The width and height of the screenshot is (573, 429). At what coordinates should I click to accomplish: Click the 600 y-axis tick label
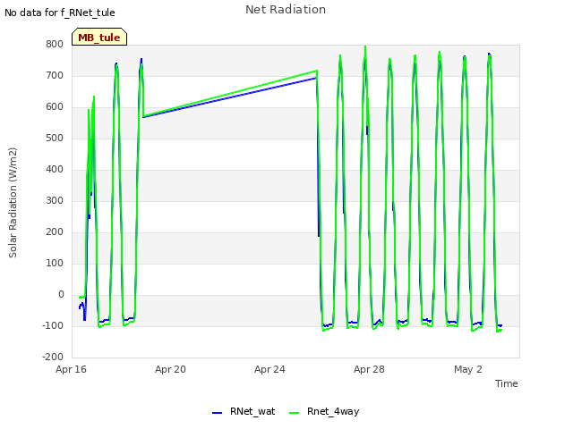(55, 107)
